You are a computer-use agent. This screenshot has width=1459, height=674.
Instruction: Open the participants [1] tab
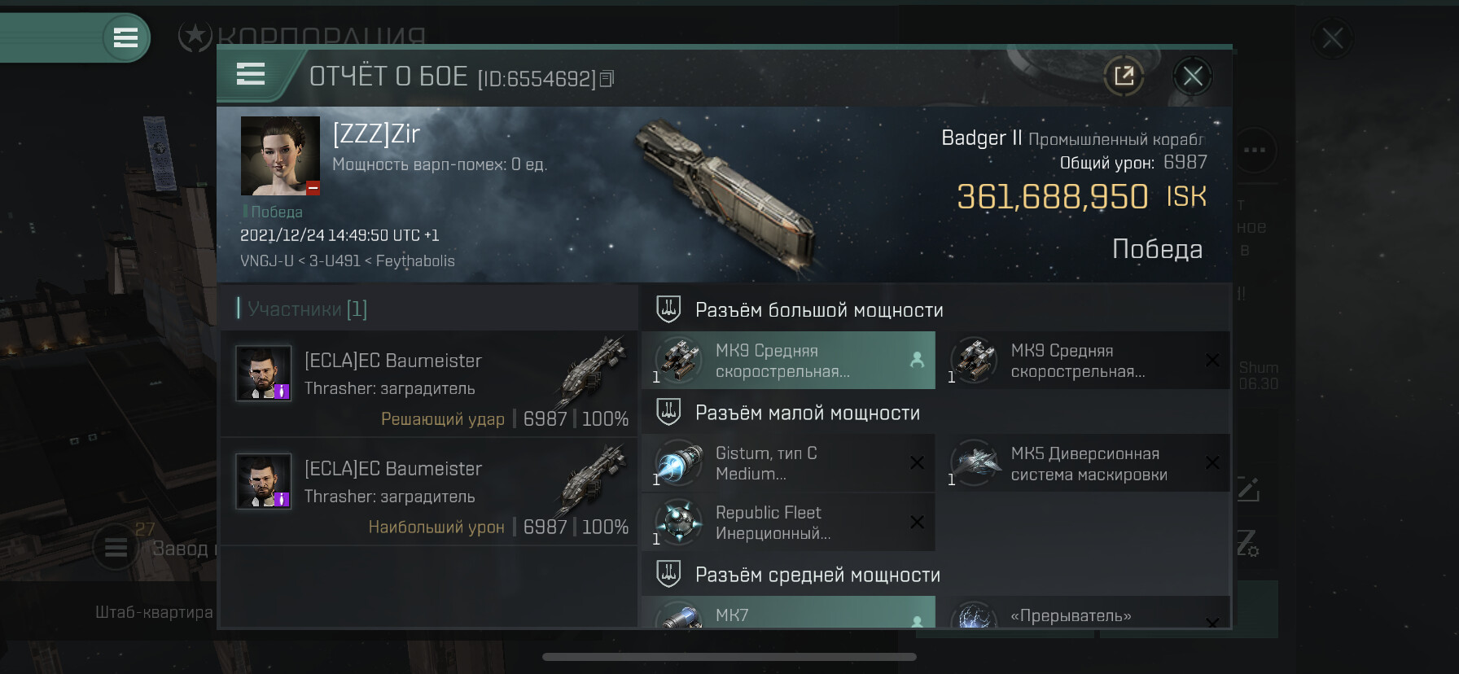[303, 309]
